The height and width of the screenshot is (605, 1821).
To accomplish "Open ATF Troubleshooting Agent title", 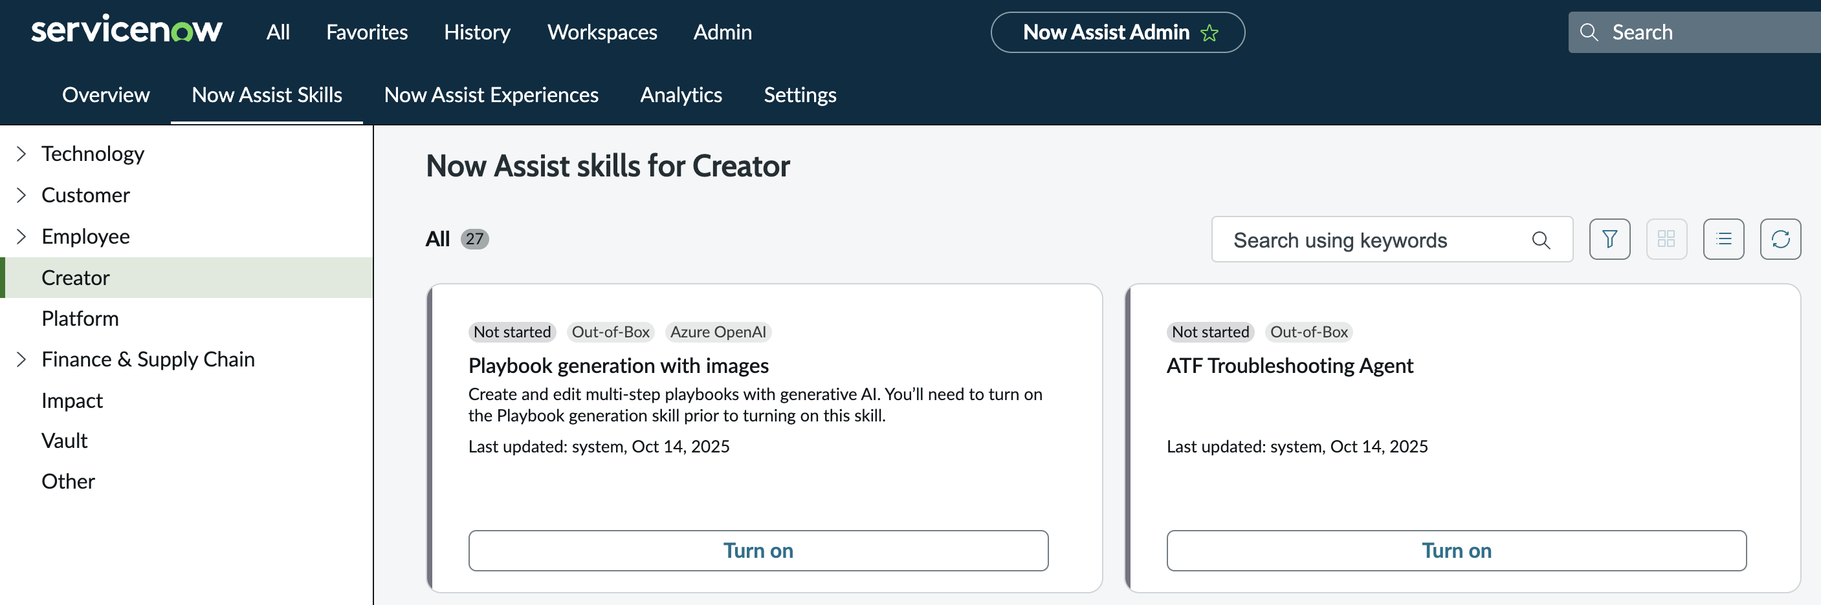I will (1290, 366).
